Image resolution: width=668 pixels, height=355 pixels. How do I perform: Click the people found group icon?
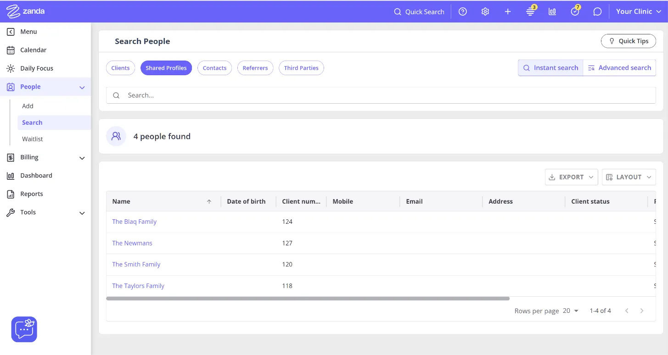tap(116, 136)
